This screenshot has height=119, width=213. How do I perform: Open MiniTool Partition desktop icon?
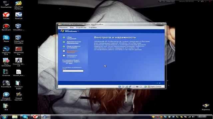point(19,5)
